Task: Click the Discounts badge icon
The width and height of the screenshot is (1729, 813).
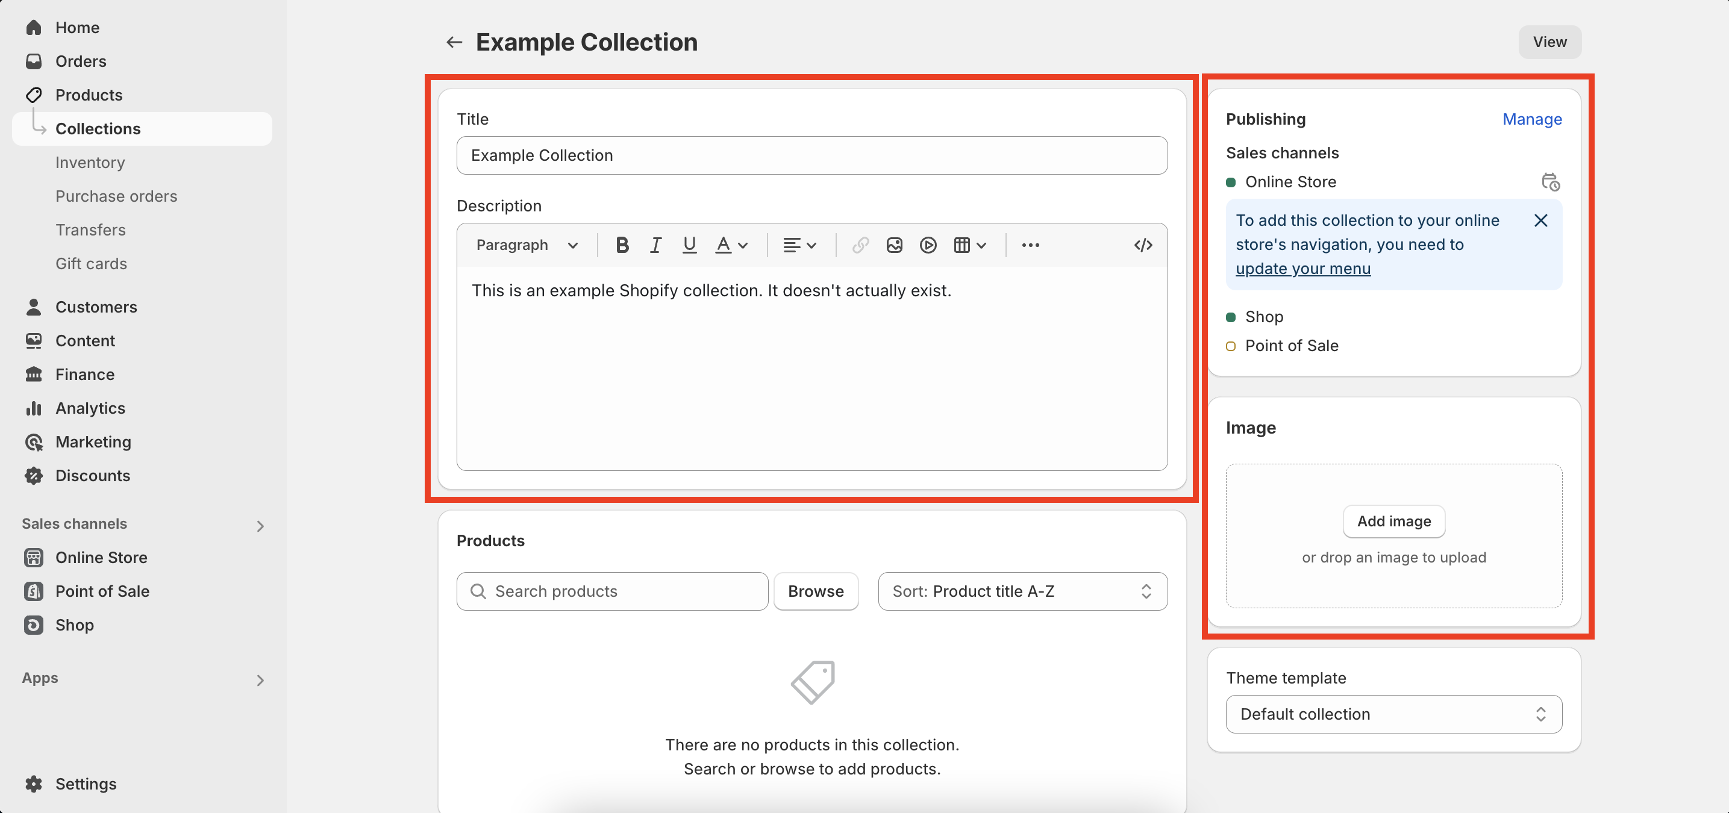Action: tap(34, 476)
